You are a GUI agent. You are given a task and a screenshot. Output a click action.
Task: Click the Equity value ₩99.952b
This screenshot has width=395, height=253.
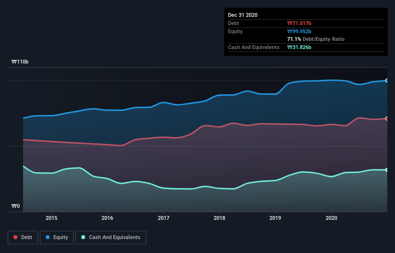(x=299, y=31)
